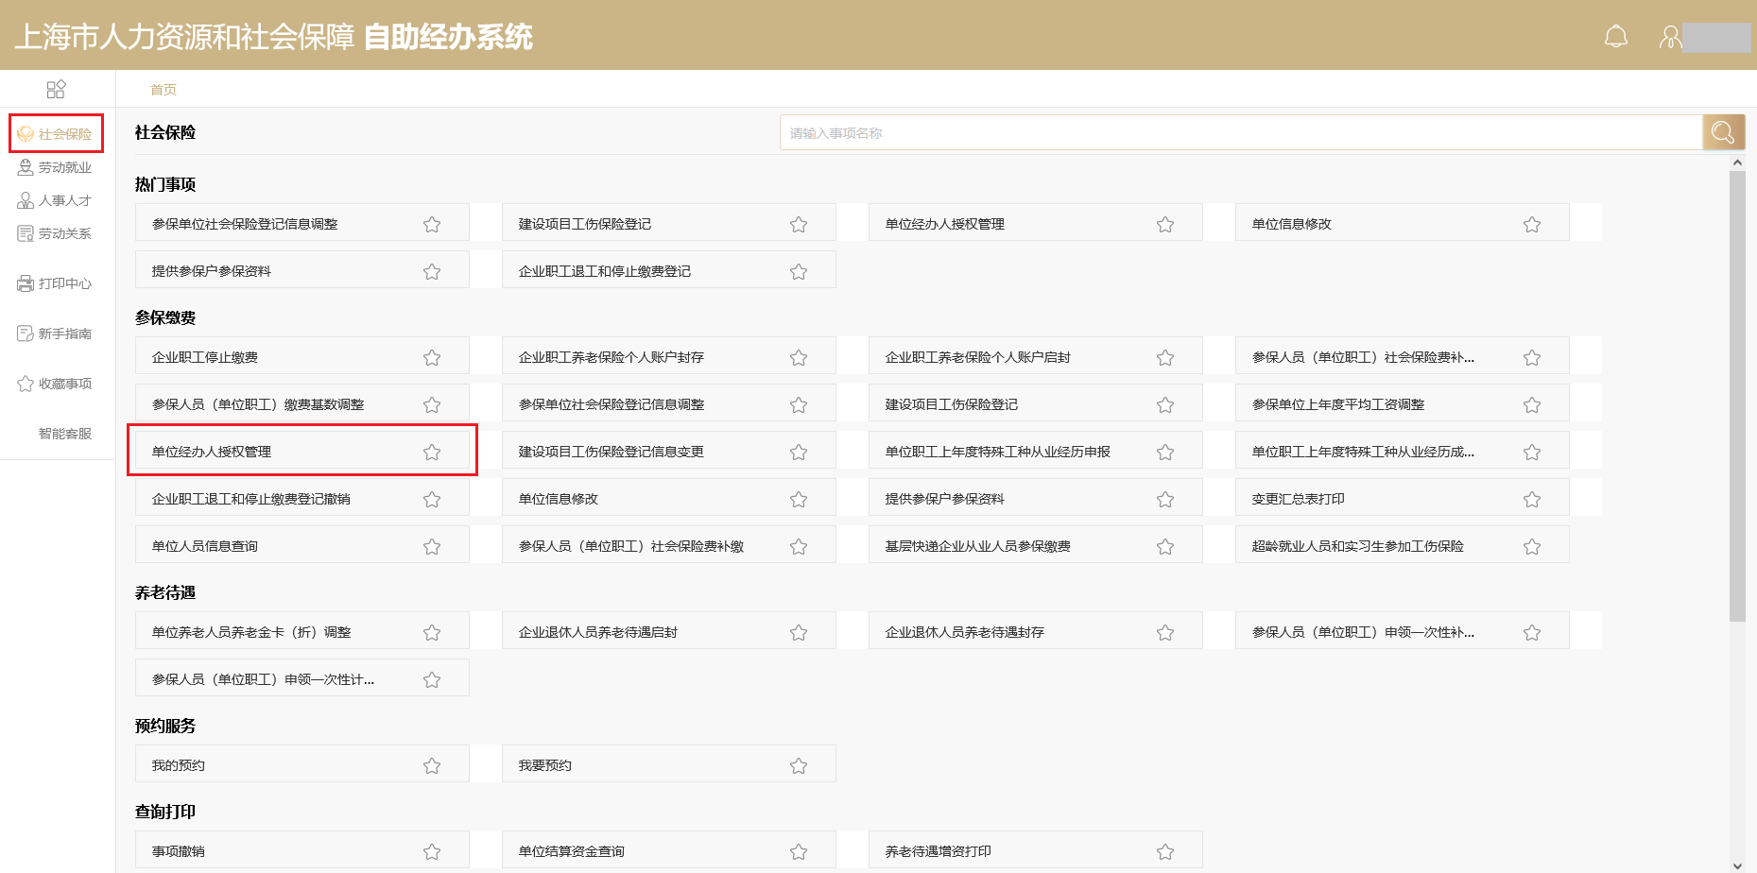The height and width of the screenshot is (873, 1757).
Task: Click scrollbar up arrow
Action: click(1737, 163)
